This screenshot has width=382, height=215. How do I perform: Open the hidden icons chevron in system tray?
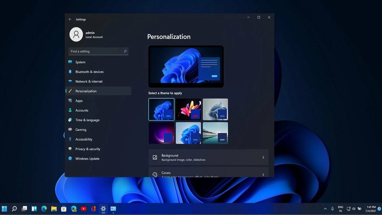pos(325,209)
